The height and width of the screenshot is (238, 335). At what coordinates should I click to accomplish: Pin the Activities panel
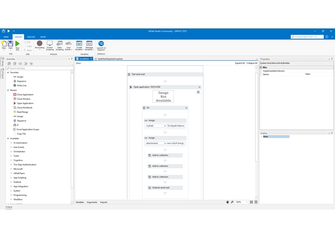(x=72, y=59)
